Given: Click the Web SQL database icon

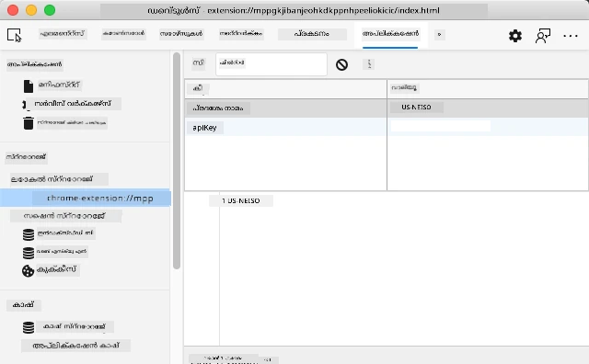Looking at the screenshot, I should [29, 253].
